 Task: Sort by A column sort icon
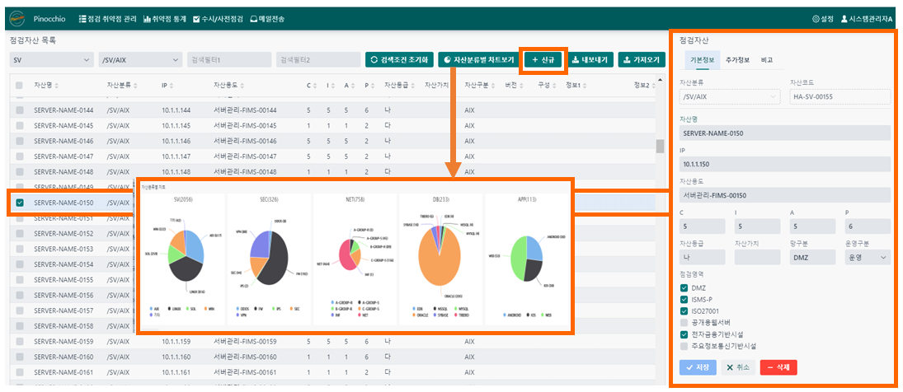point(354,86)
